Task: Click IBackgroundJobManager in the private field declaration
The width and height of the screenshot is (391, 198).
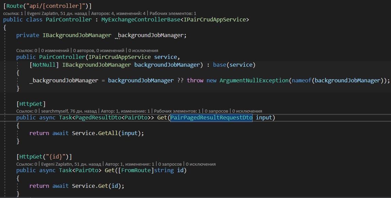Action: click(77, 35)
